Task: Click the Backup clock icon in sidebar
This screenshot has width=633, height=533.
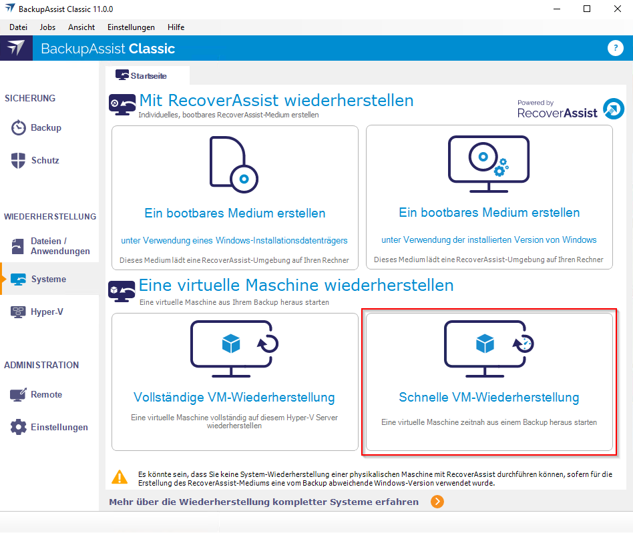Action: click(x=19, y=128)
